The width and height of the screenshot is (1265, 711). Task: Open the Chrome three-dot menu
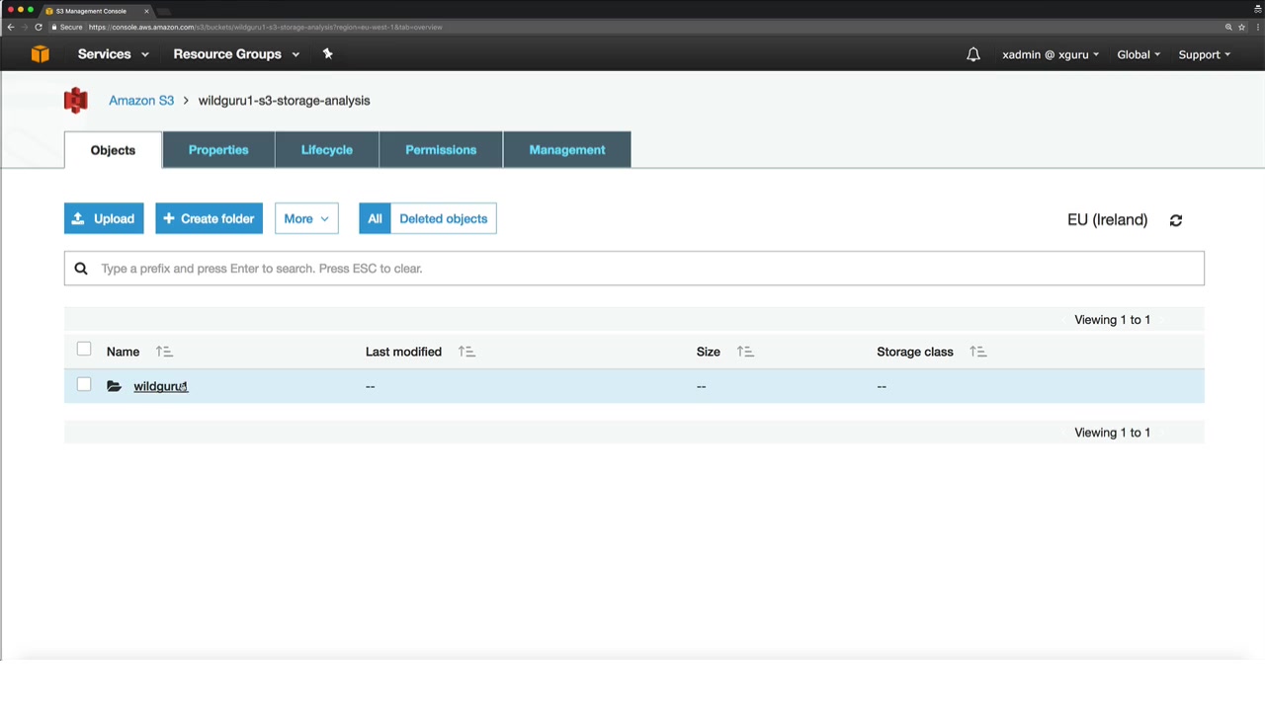pos(1256,27)
